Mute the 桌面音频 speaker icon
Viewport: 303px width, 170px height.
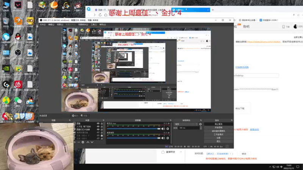point(163,138)
